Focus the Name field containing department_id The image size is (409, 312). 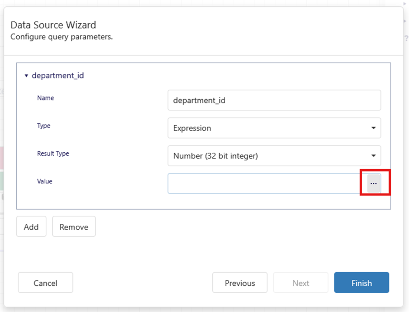(x=274, y=100)
